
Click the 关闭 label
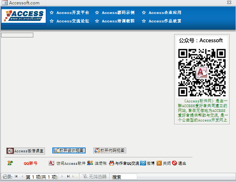(x=166, y=163)
